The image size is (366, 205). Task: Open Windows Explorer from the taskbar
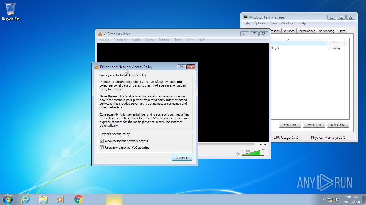click(43, 199)
